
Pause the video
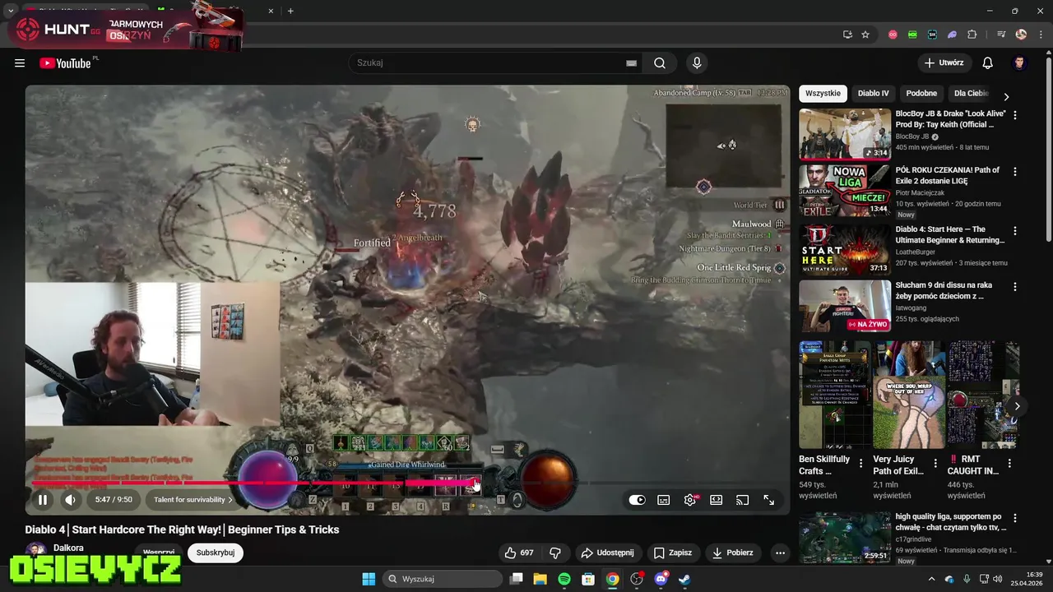pyautogui.click(x=43, y=499)
